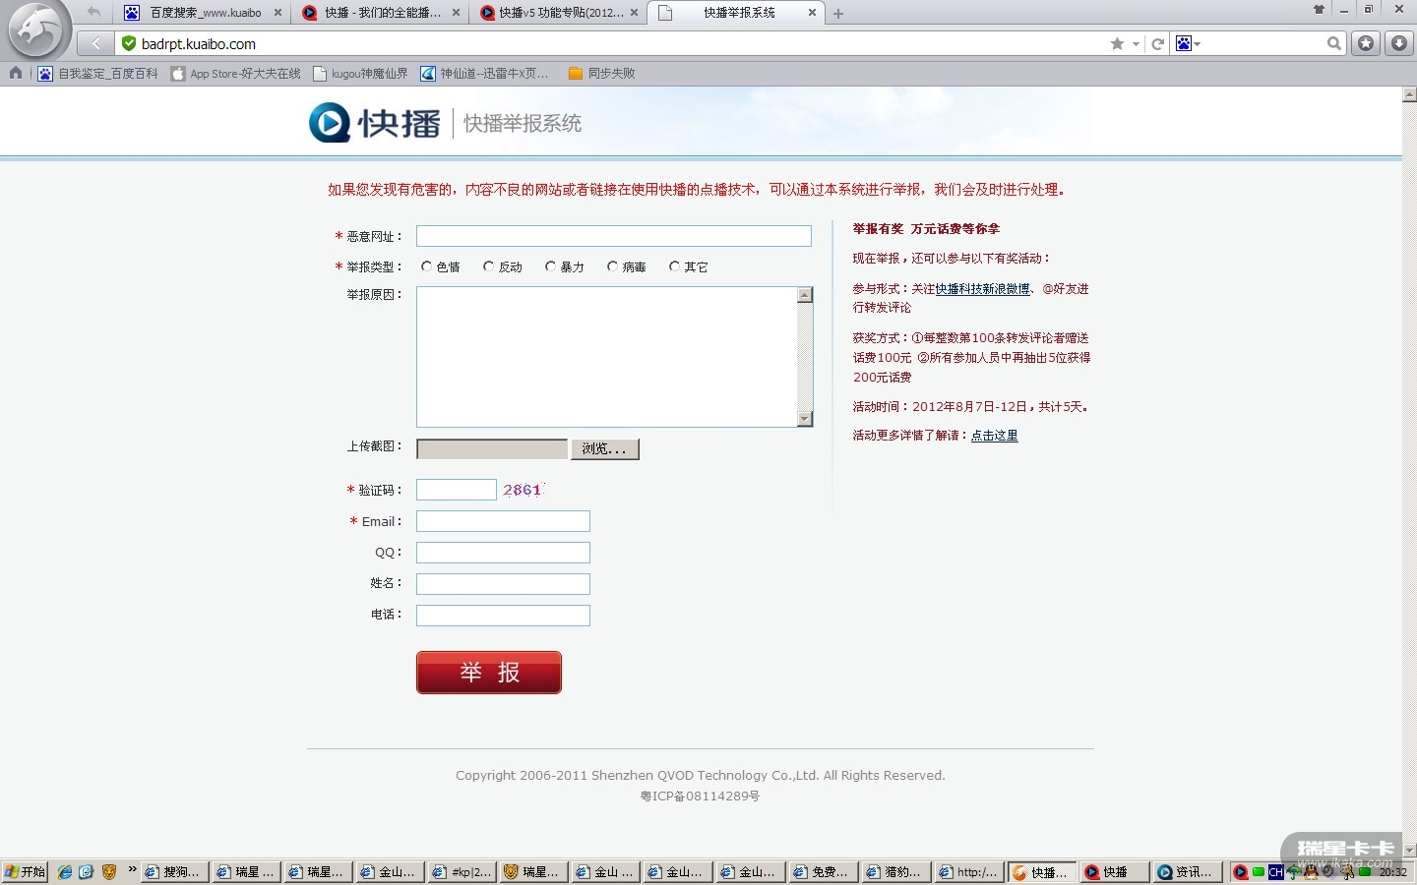Select the 暴力 report type
1417x885 pixels.
pyautogui.click(x=550, y=266)
